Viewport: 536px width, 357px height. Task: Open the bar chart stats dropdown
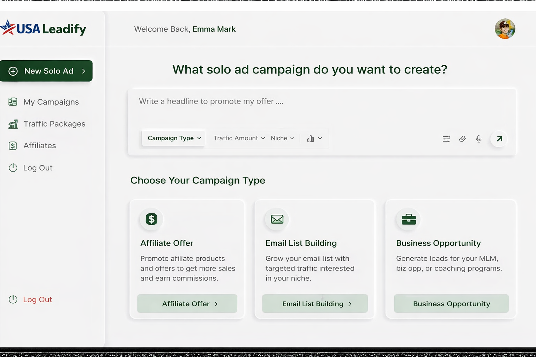(314, 139)
